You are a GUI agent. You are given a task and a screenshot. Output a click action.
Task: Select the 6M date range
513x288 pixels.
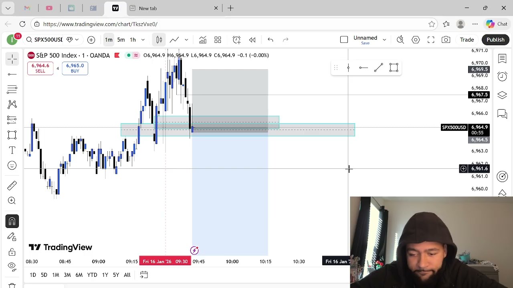(79, 275)
